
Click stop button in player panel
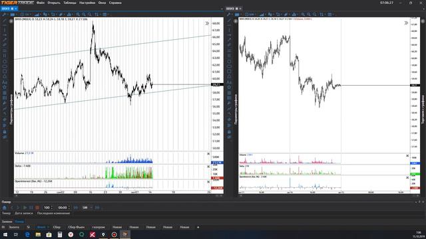click(37, 208)
